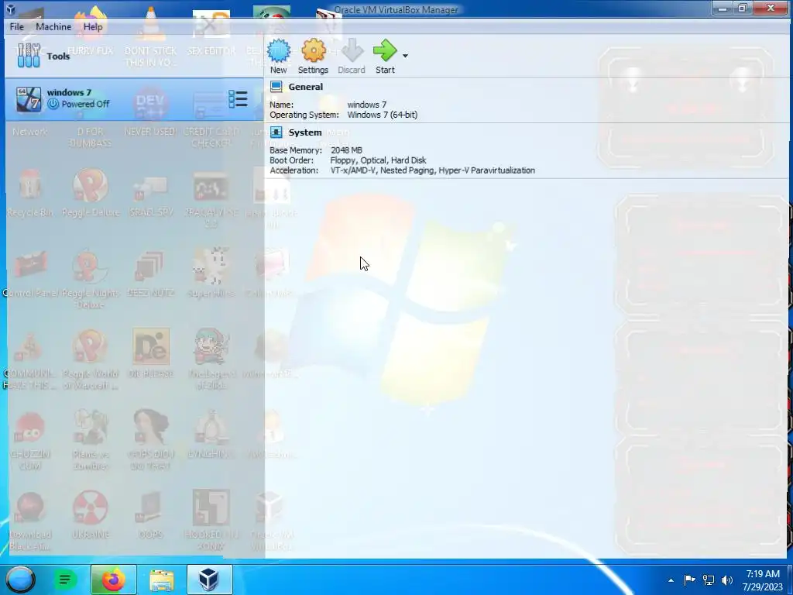Image resolution: width=793 pixels, height=595 pixels.
Task: Click the 'Windows 7 (64-bit)' operating system value
Action: coord(383,115)
